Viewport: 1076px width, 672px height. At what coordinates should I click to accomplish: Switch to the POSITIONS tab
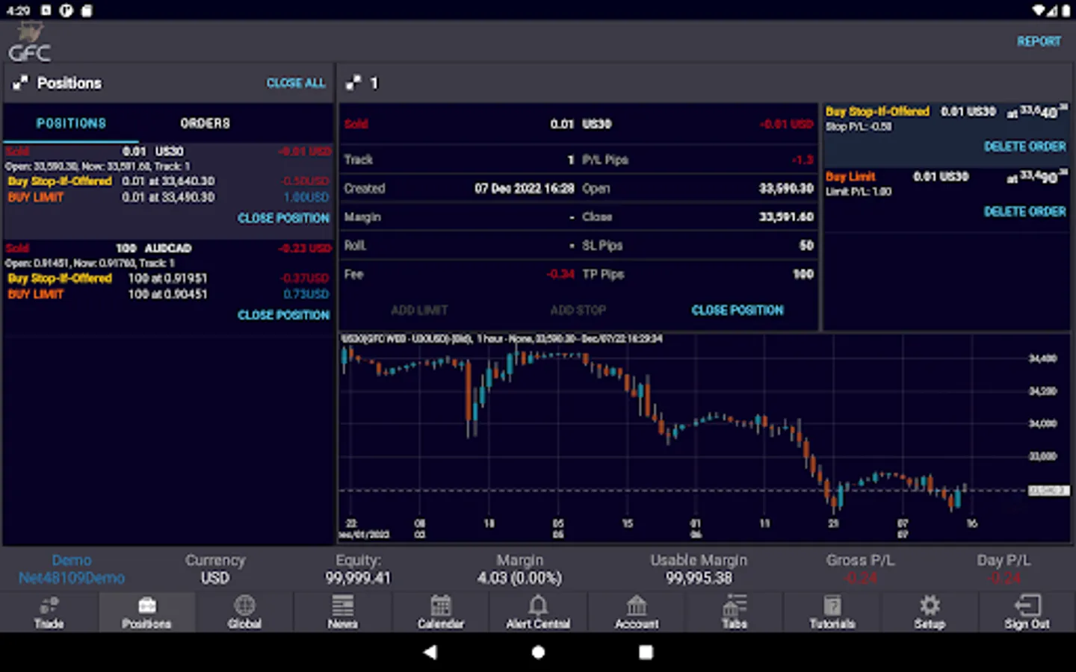(x=71, y=123)
